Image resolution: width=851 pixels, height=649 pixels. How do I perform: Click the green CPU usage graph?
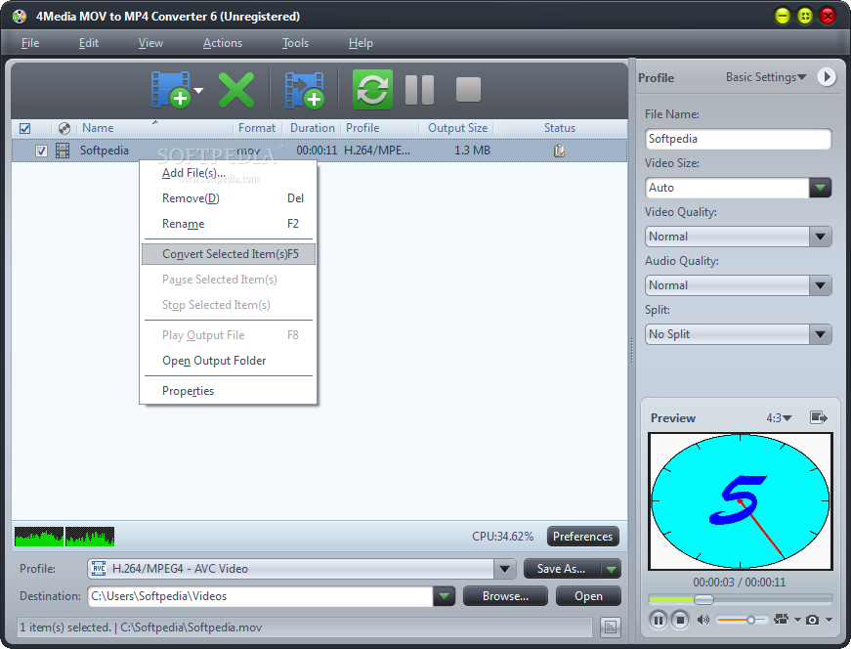click(x=64, y=537)
